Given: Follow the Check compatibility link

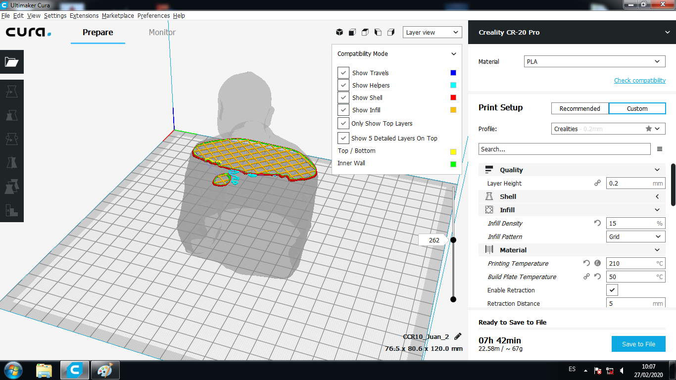Looking at the screenshot, I should coord(640,80).
